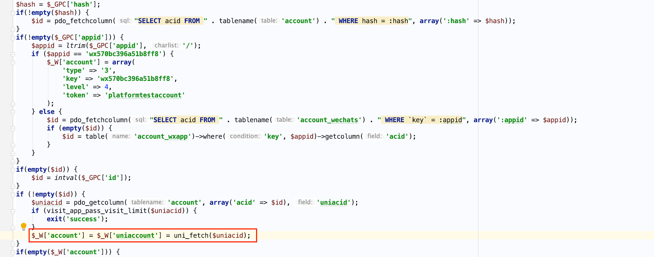Fold the $_W['account'] = array( block
The height and width of the screenshot is (257, 654).
[x=13, y=62]
